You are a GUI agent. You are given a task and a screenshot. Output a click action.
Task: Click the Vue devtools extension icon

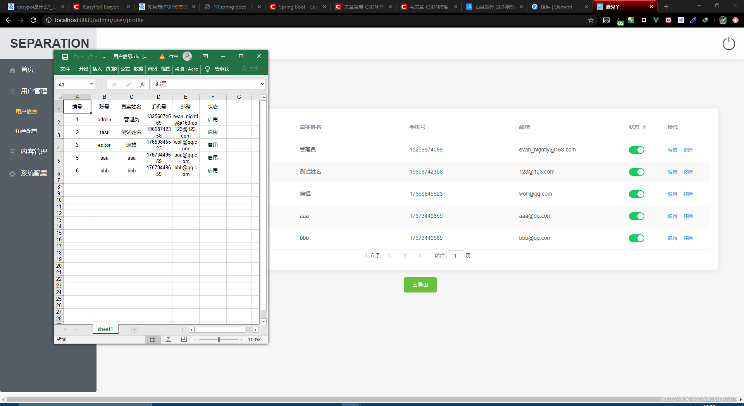[656, 20]
